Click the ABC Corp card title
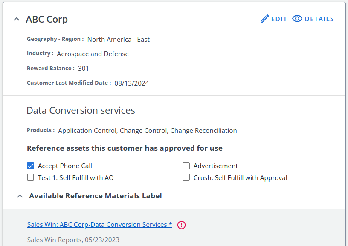The width and height of the screenshot is (348, 246). tap(47, 19)
